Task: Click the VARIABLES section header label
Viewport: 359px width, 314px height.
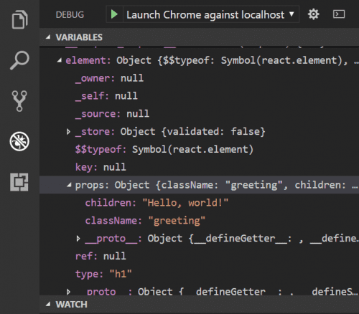Action: [x=79, y=37]
